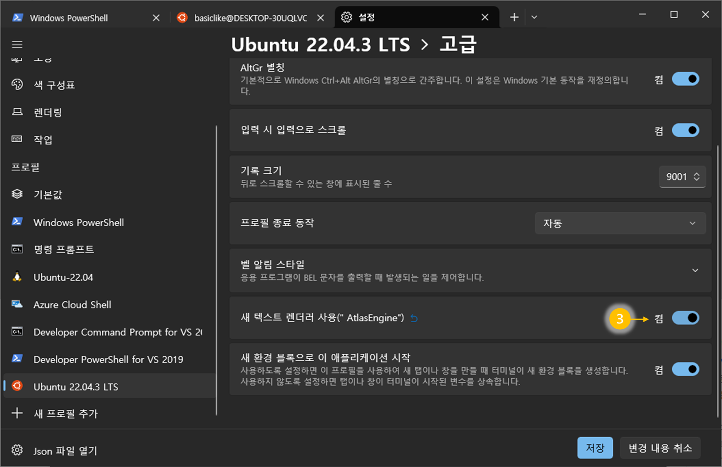Screen dimensions: 722x467
Task: Switch to the 설정 tab
Action: (x=417, y=17)
